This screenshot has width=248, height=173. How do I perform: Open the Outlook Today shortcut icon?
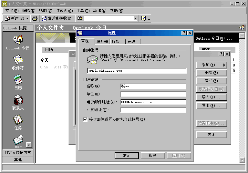(18, 40)
